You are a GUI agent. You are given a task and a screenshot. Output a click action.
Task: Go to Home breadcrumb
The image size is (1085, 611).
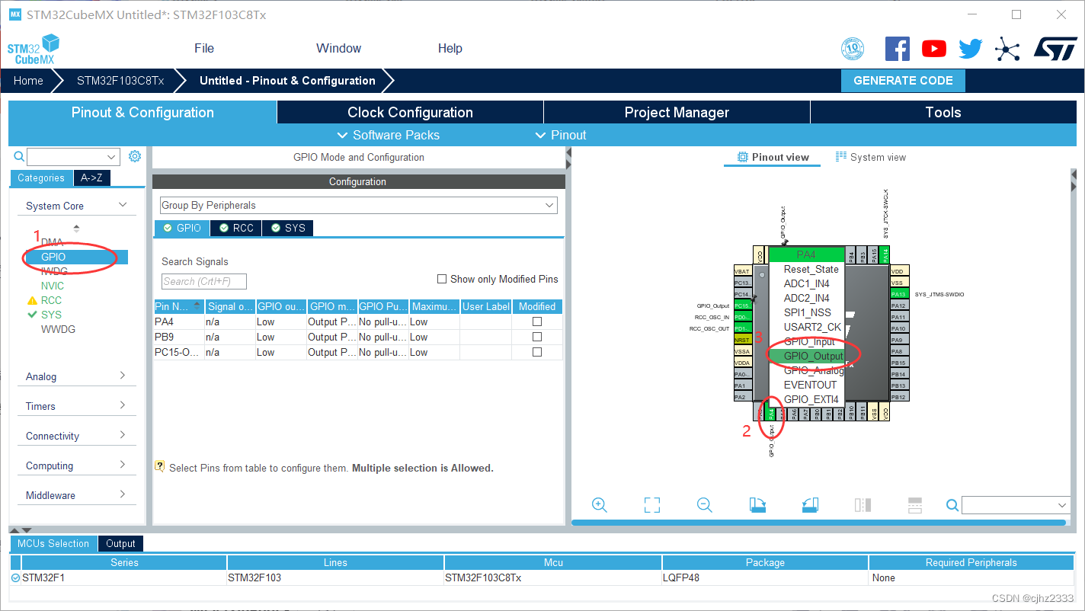coord(28,81)
